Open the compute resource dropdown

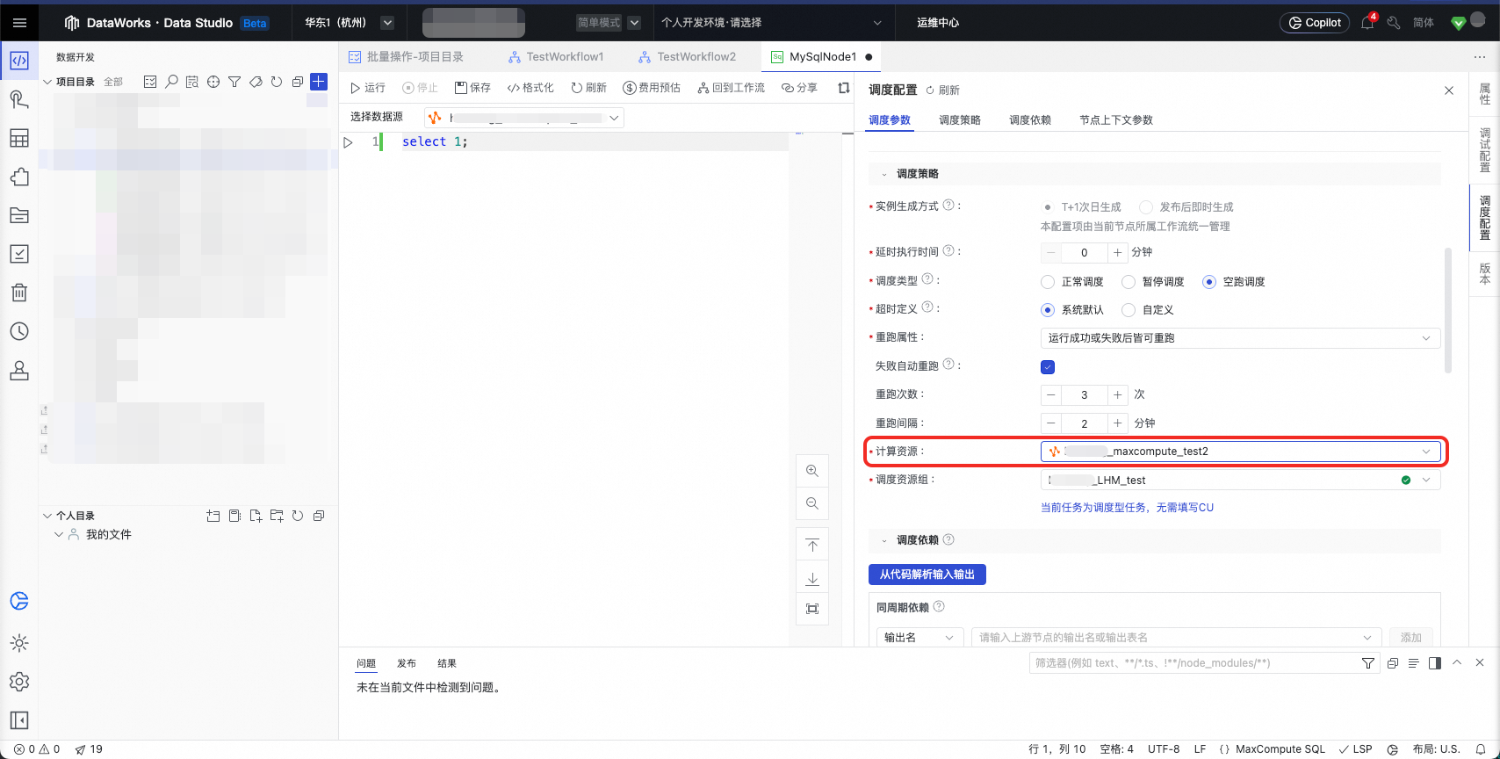click(1240, 452)
